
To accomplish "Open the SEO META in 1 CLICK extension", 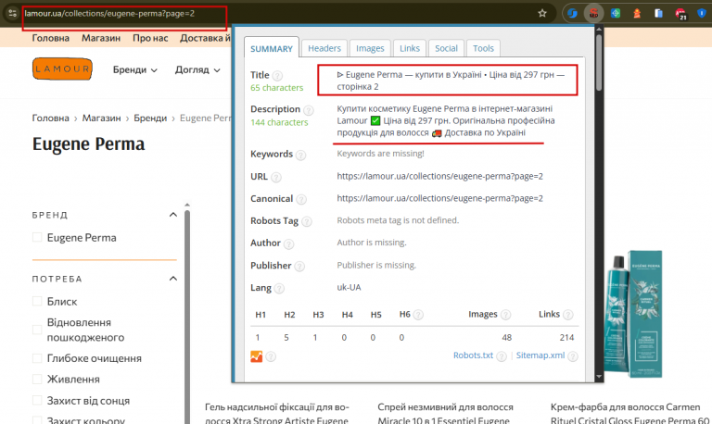I will [593, 13].
